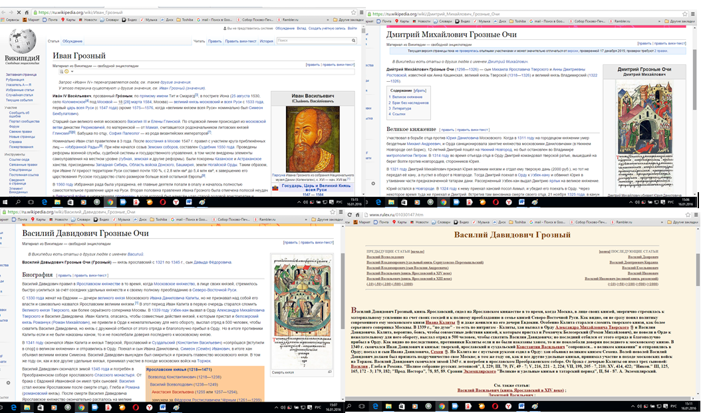
Task: Open the Chrome menu in the Василий Давидович Wikipedia window
Action: pos(342,212)
